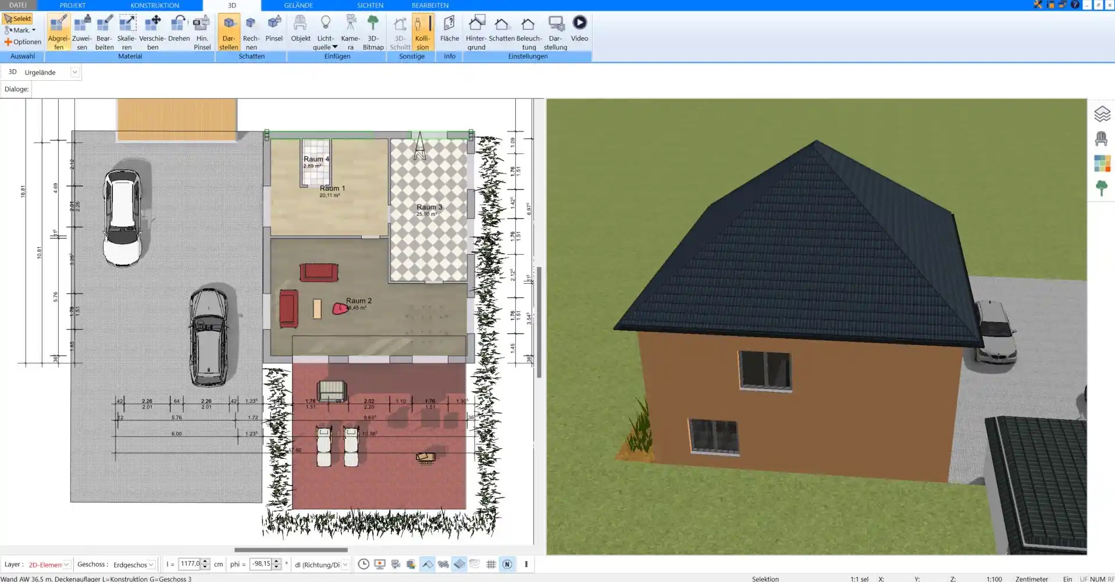The image size is (1115, 582).
Task: Start the Video tool
Action: pos(579,29)
